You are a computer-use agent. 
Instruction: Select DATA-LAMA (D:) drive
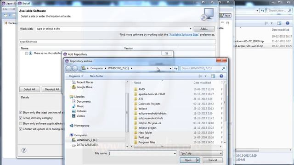tap(87, 145)
